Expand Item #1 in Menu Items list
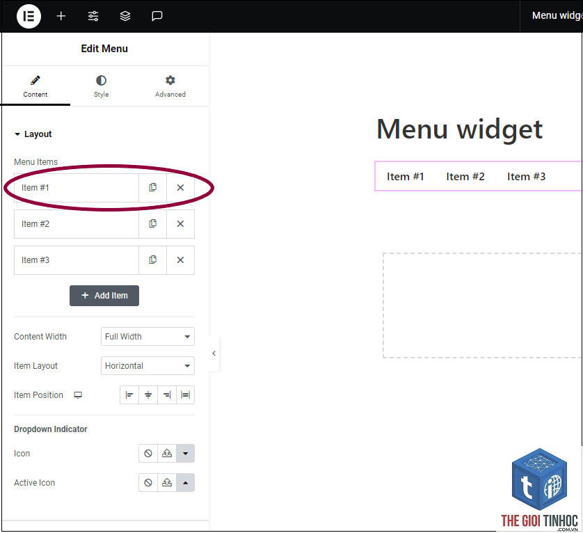Image resolution: width=583 pixels, height=533 pixels. click(77, 187)
